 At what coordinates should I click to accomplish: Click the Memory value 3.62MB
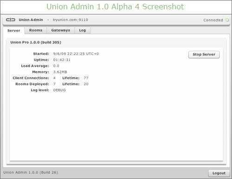click(x=60, y=72)
